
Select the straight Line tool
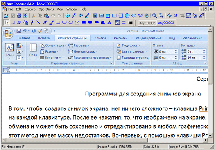[x=38, y=23]
